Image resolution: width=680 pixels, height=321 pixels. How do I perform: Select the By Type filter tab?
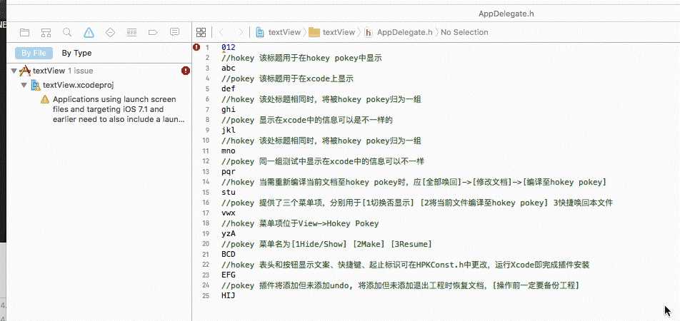click(76, 53)
